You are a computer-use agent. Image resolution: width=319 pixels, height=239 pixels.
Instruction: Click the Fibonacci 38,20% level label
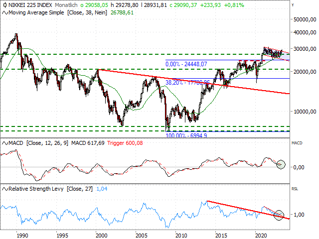click(187, 83)
